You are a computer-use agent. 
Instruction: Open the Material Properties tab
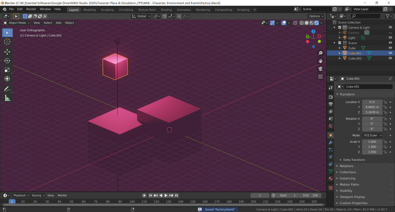coord(331,178)
